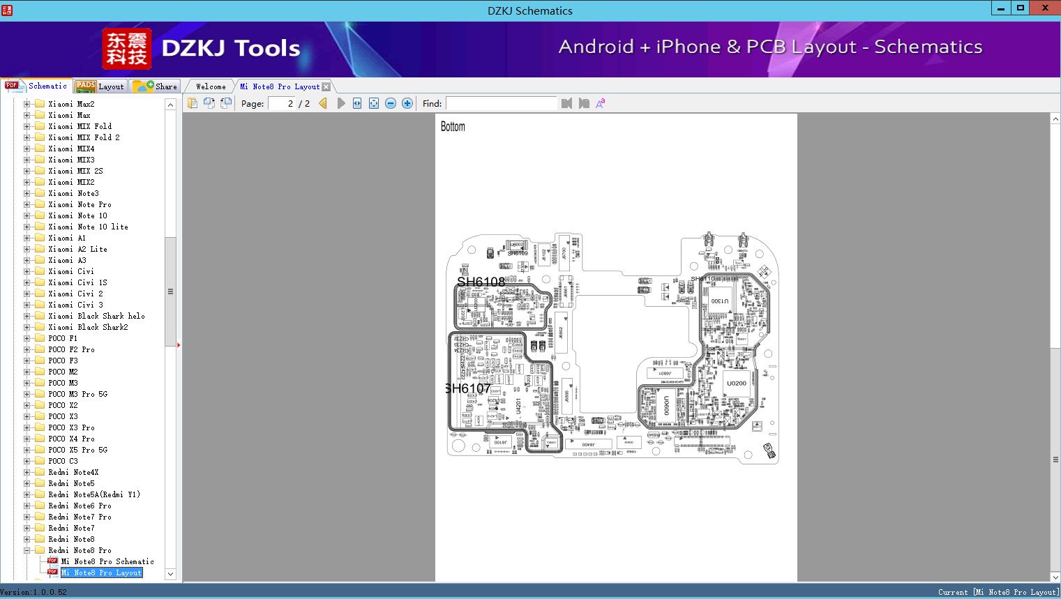Viewport: 1061px width, 599px height.
Task: Click the match case search icon
Action: pyautogui.click(x=600, y=103)
